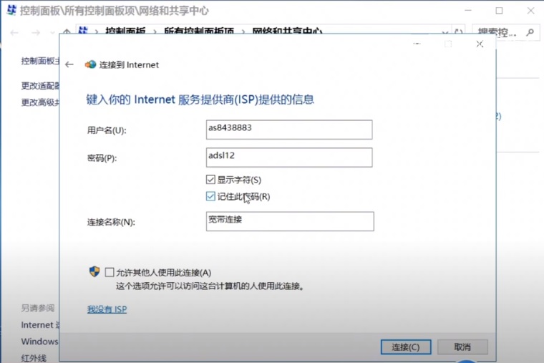This screenshot has height=363, width=544.
Task: Toggle the 显示字符(S) checkbox
Action: [210, 180]
